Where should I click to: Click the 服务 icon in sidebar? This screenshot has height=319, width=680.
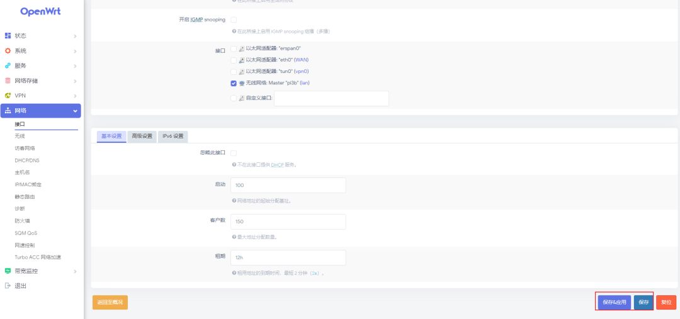pos(8,66)
